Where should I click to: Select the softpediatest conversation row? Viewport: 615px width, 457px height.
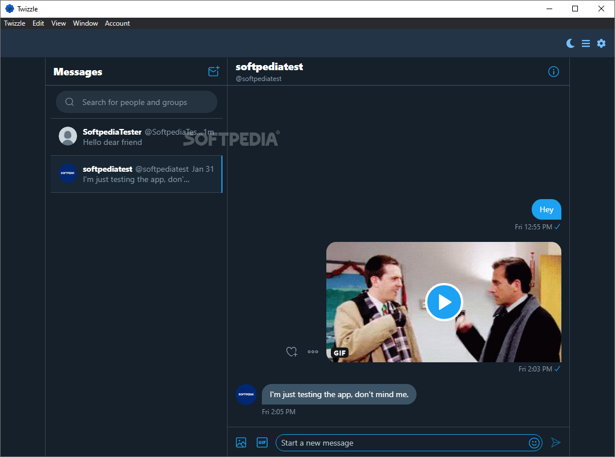[136, 174]
